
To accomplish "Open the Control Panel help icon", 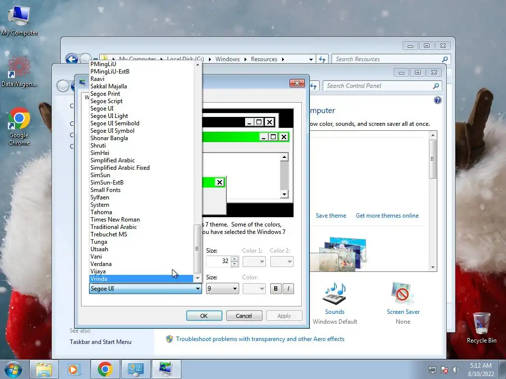I will pos(438,100).
